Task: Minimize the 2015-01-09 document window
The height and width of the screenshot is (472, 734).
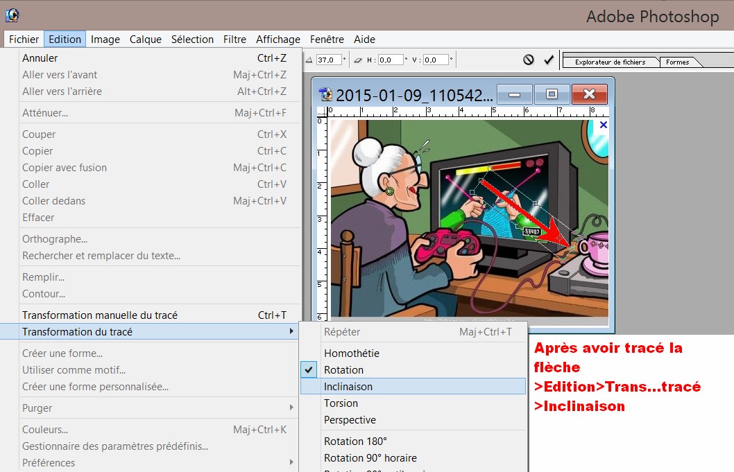Action: point(515,94)
